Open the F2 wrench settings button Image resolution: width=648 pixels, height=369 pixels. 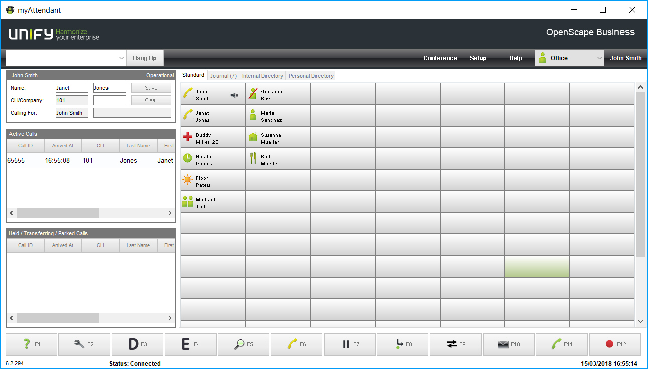pyautogui.click(x=84, y=344)
